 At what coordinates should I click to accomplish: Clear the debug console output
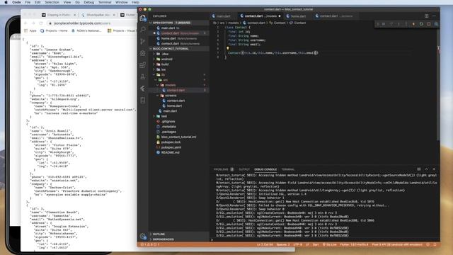tap(419, 169)
